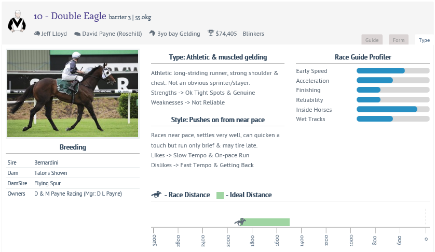The width and height of the screenshot is (435, 252).
Task: Click the galloping horse Race Distance legend icon
Action: click(156, 195)
